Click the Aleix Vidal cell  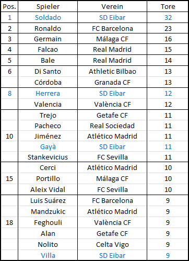[48, 189]
